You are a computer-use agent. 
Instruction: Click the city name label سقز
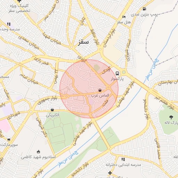pos(83,42)
